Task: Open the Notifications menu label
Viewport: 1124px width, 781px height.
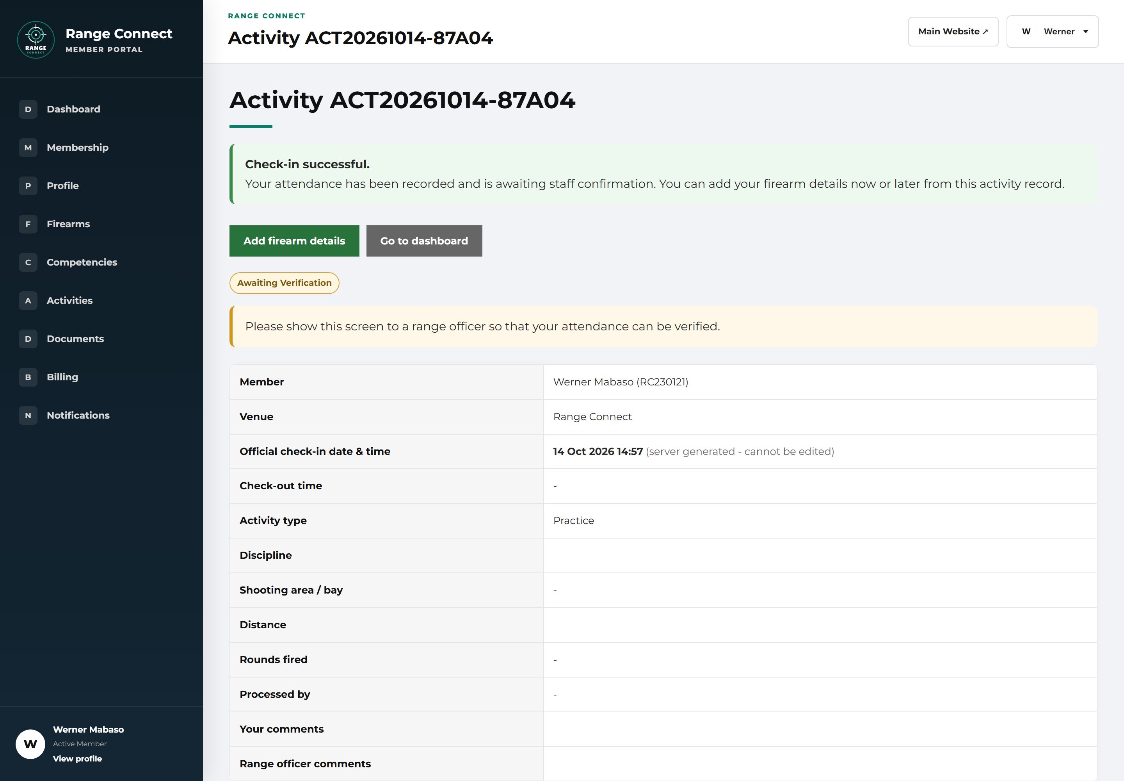Action: (x=78, y=415)
